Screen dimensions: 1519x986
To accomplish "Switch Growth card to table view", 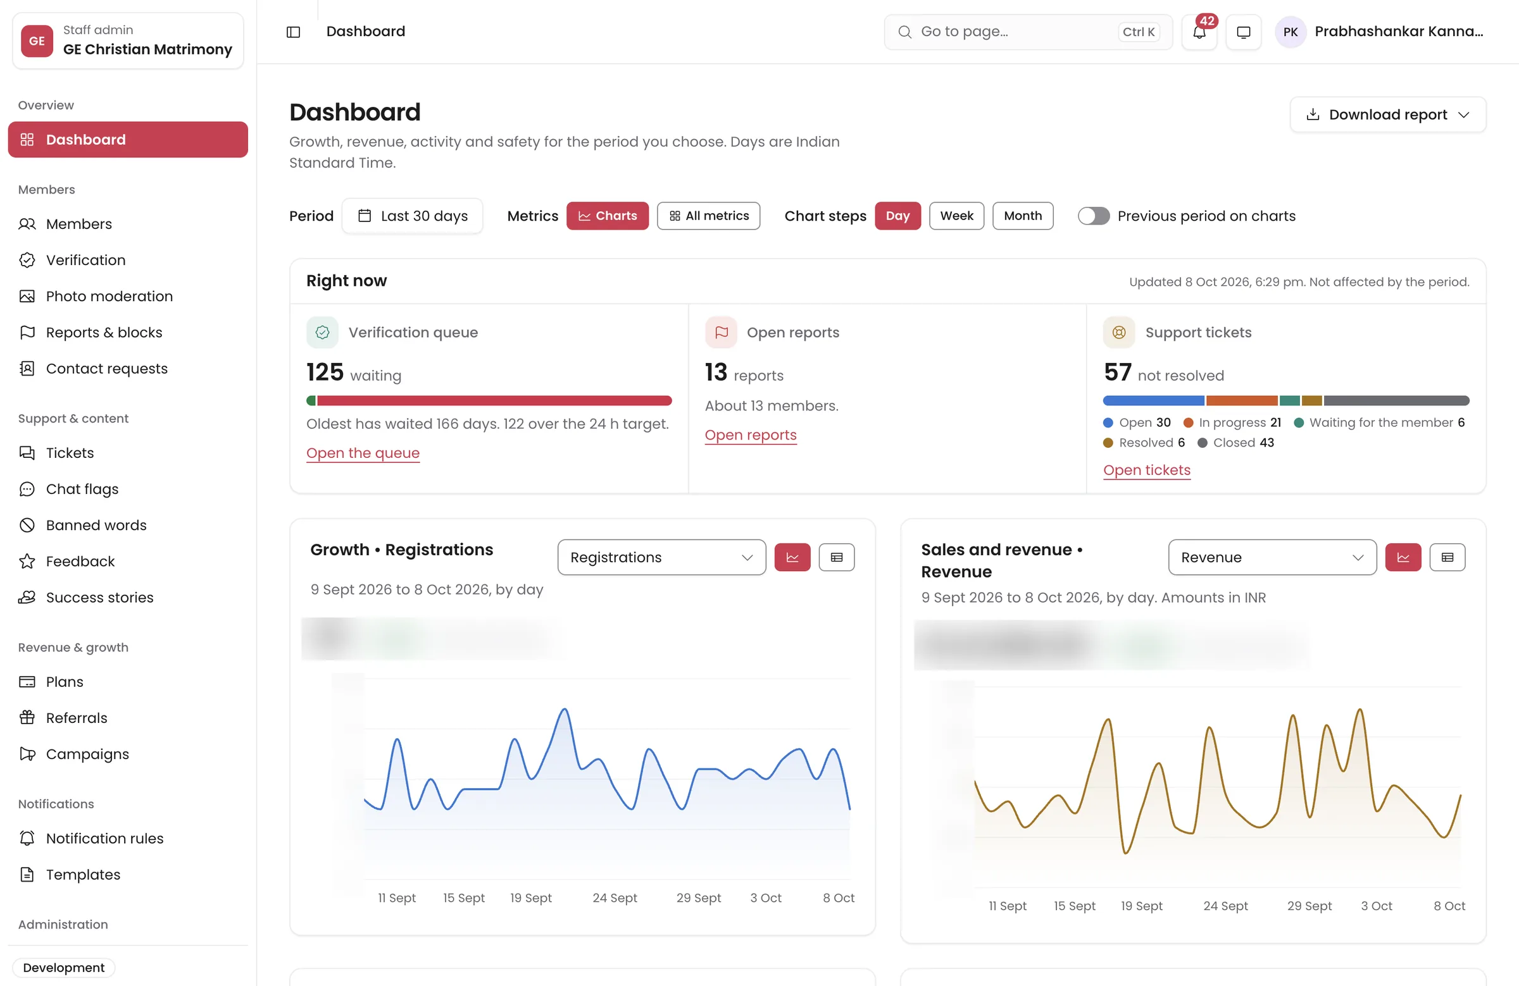I will click(x=836, y=557).
